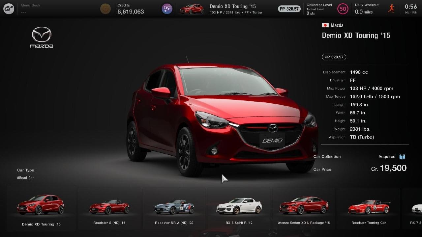Click the 66.7 in. width value
Screen dimensions: 422x237
coord(358,113)
